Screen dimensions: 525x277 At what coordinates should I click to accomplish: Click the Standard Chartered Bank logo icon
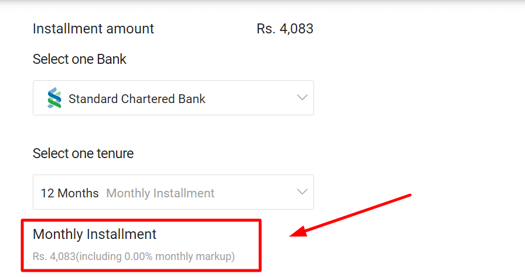[54, 98]
